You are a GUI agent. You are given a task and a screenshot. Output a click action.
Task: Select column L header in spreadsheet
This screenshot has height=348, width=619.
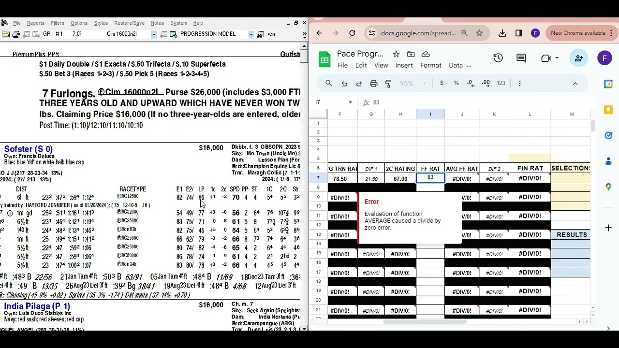[530, 114]
